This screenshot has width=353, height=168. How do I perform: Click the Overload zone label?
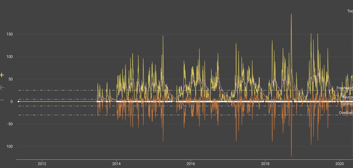[346, 113]
